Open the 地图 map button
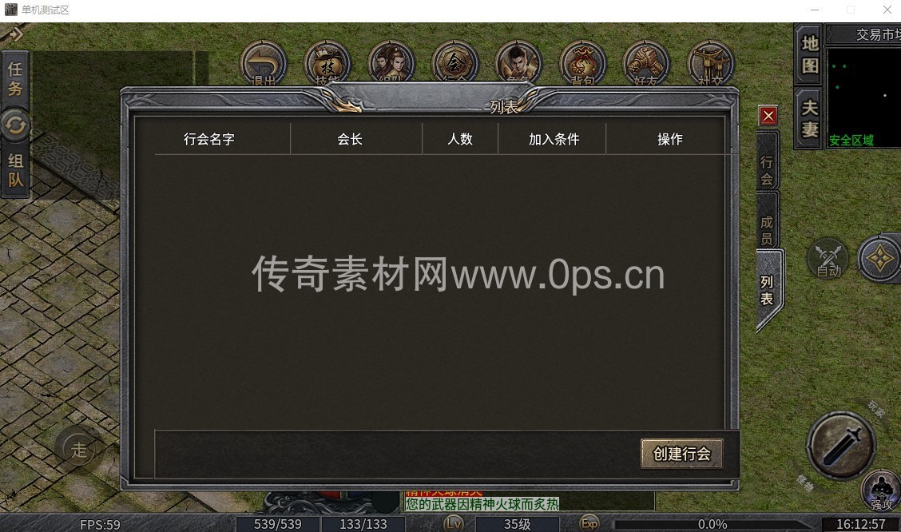 click(809, 54)
